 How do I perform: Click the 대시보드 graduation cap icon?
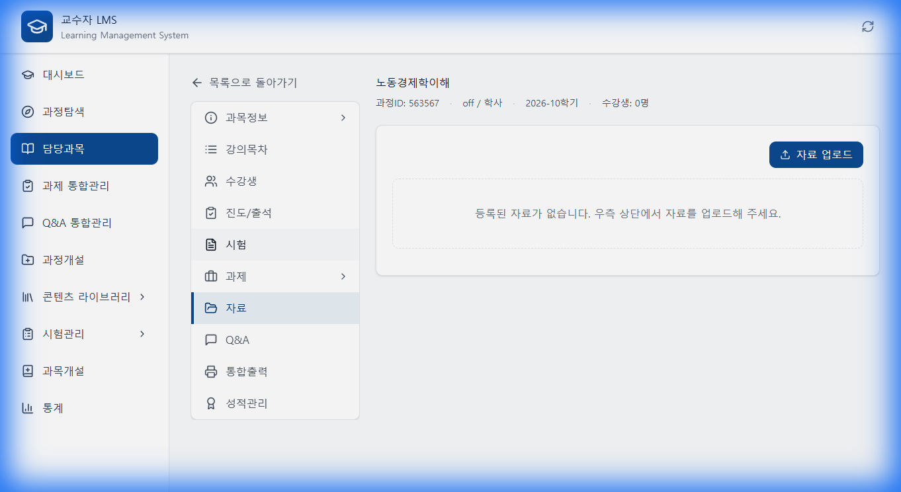point(26,75)
